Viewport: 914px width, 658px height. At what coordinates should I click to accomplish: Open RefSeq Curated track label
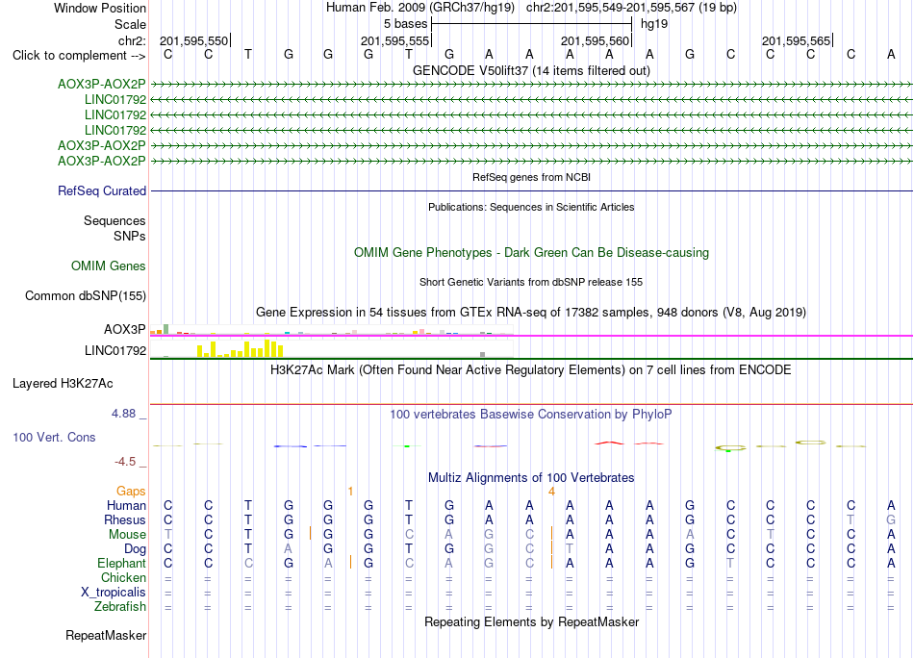(x=102, y=190)
